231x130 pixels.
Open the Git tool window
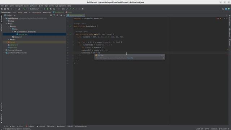[x=6, y=126]
